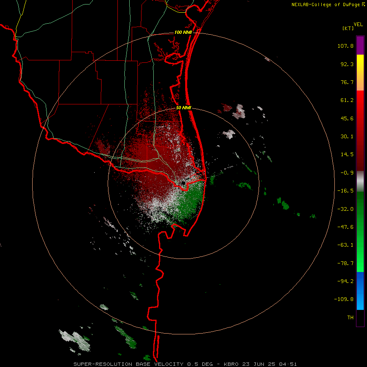Screen dimensions: 367x367
Task: Pick the blue segment of the velocity scale
Action: pos(360,291)
